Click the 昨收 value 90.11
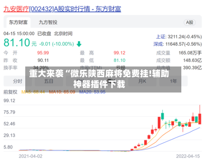 43,60
